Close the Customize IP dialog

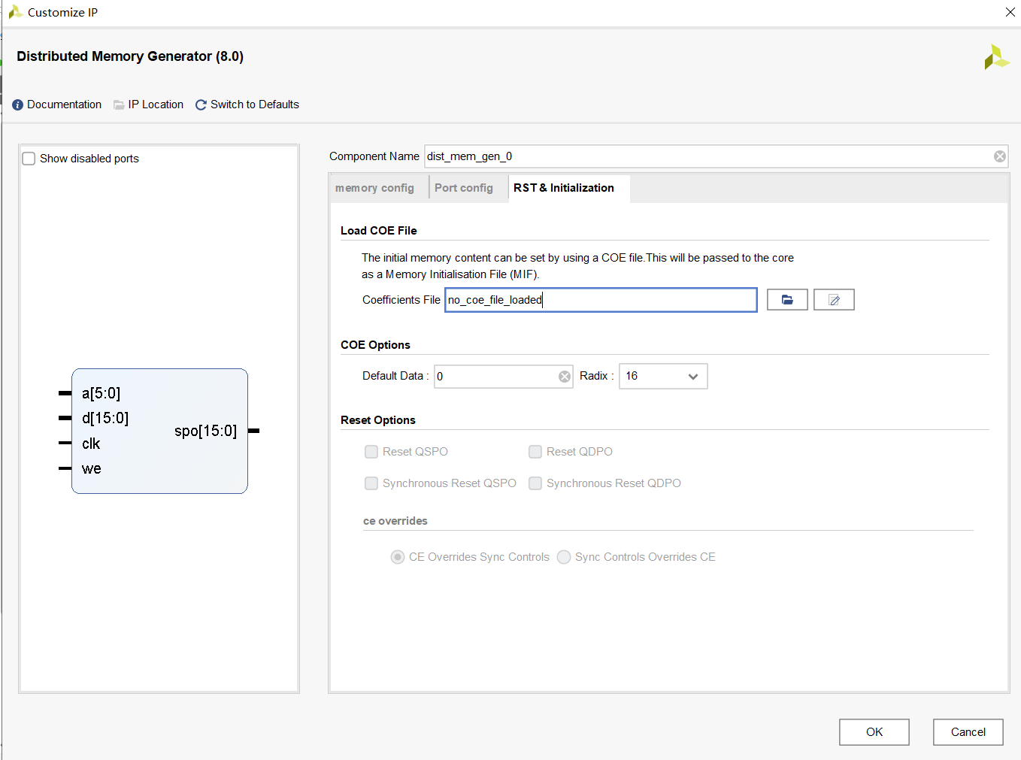1010,12
